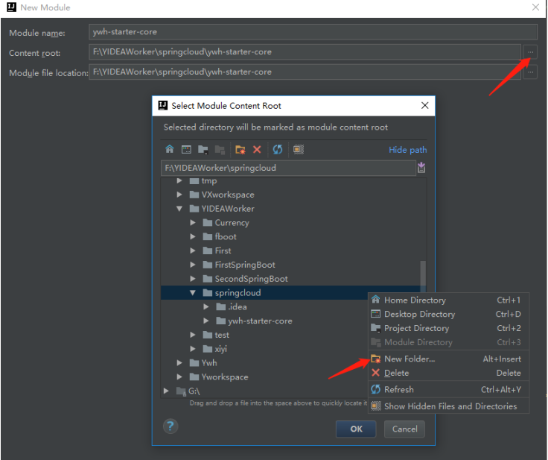Expand the G:\ drive node
This screenshot has height=460, width=548.
click(x=166, y=391)
